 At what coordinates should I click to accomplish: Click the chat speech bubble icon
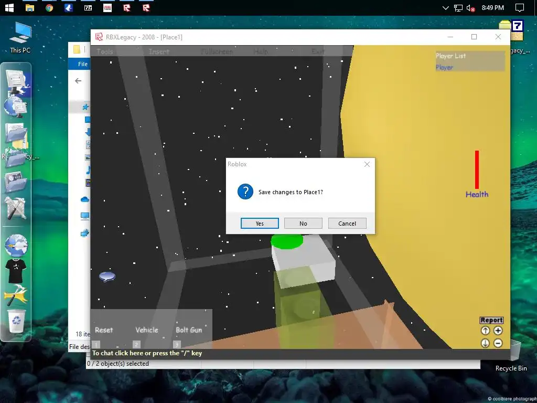click(x=107, y=276)
